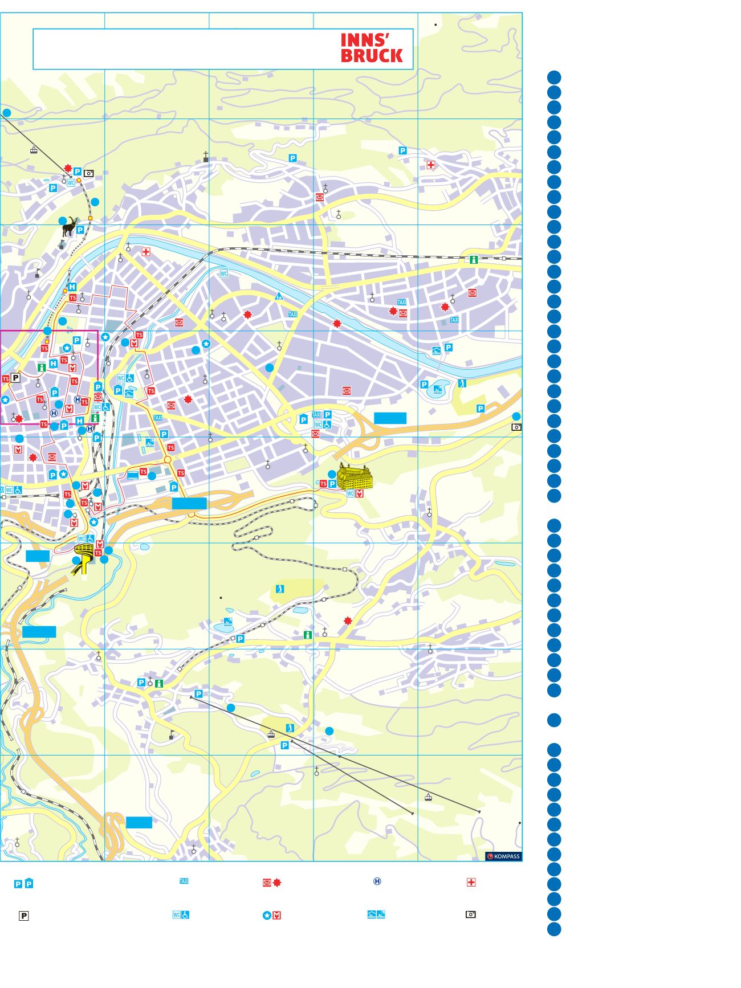Click the camera icon in the legend
Image resolution: width=741 pixels, height=988 pixels.
pos(471,914)
